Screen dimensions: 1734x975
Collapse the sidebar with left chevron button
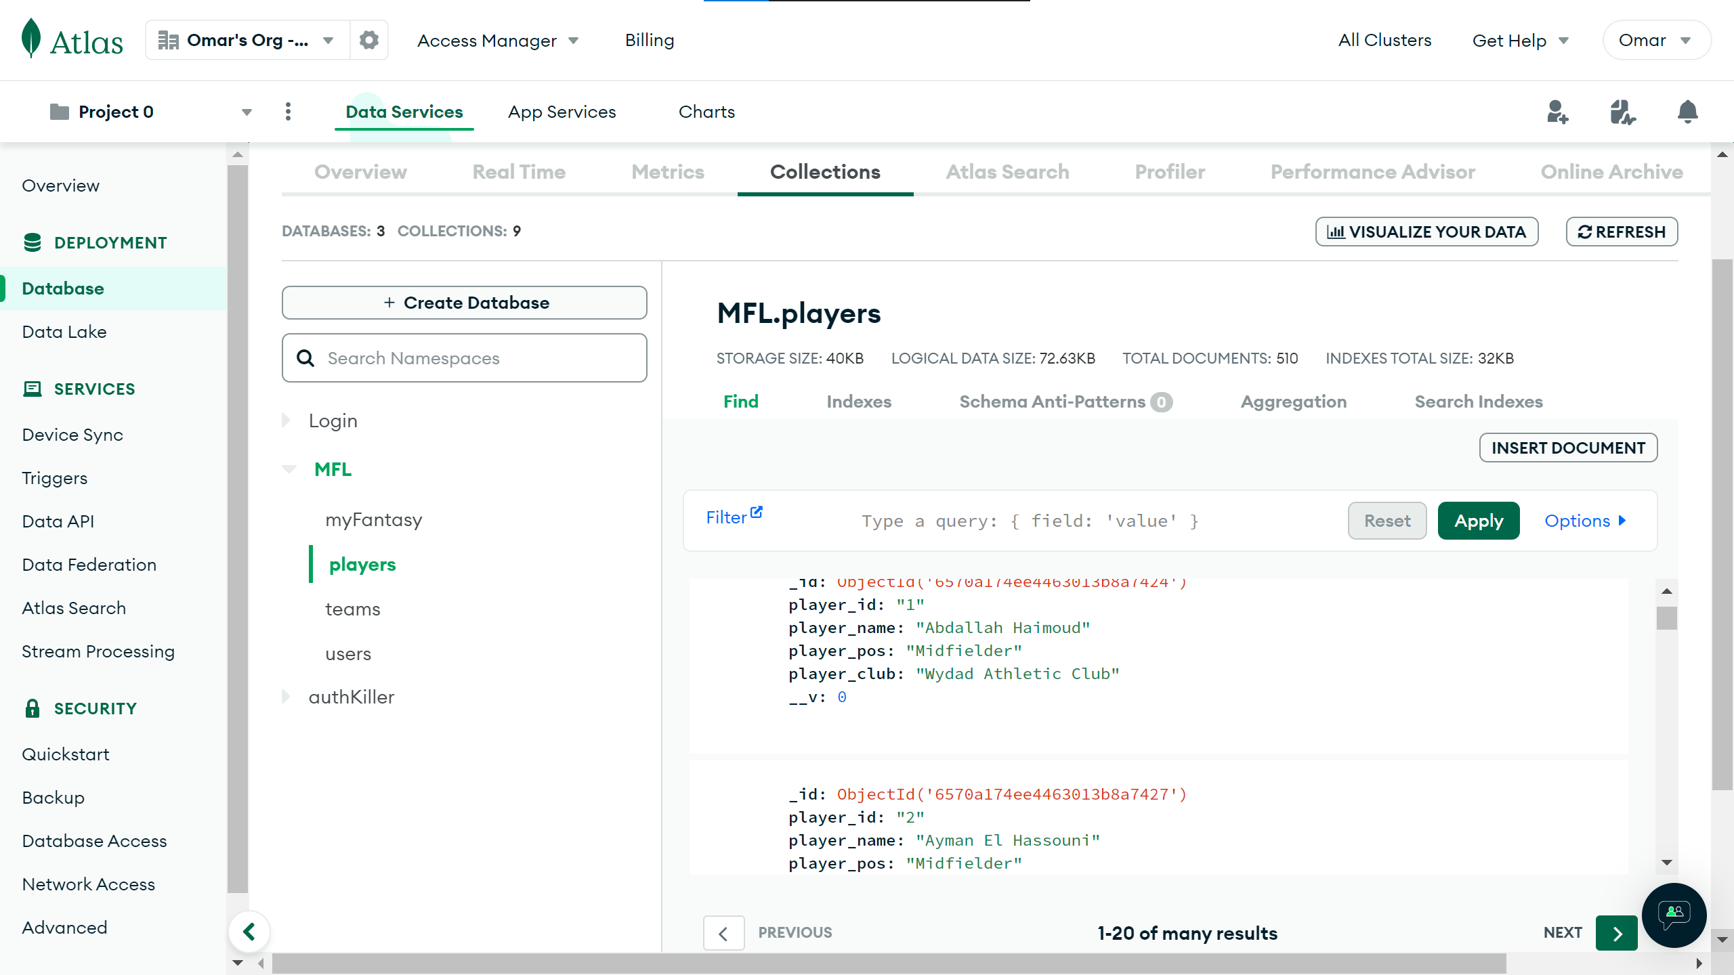(x=249, y=932)
